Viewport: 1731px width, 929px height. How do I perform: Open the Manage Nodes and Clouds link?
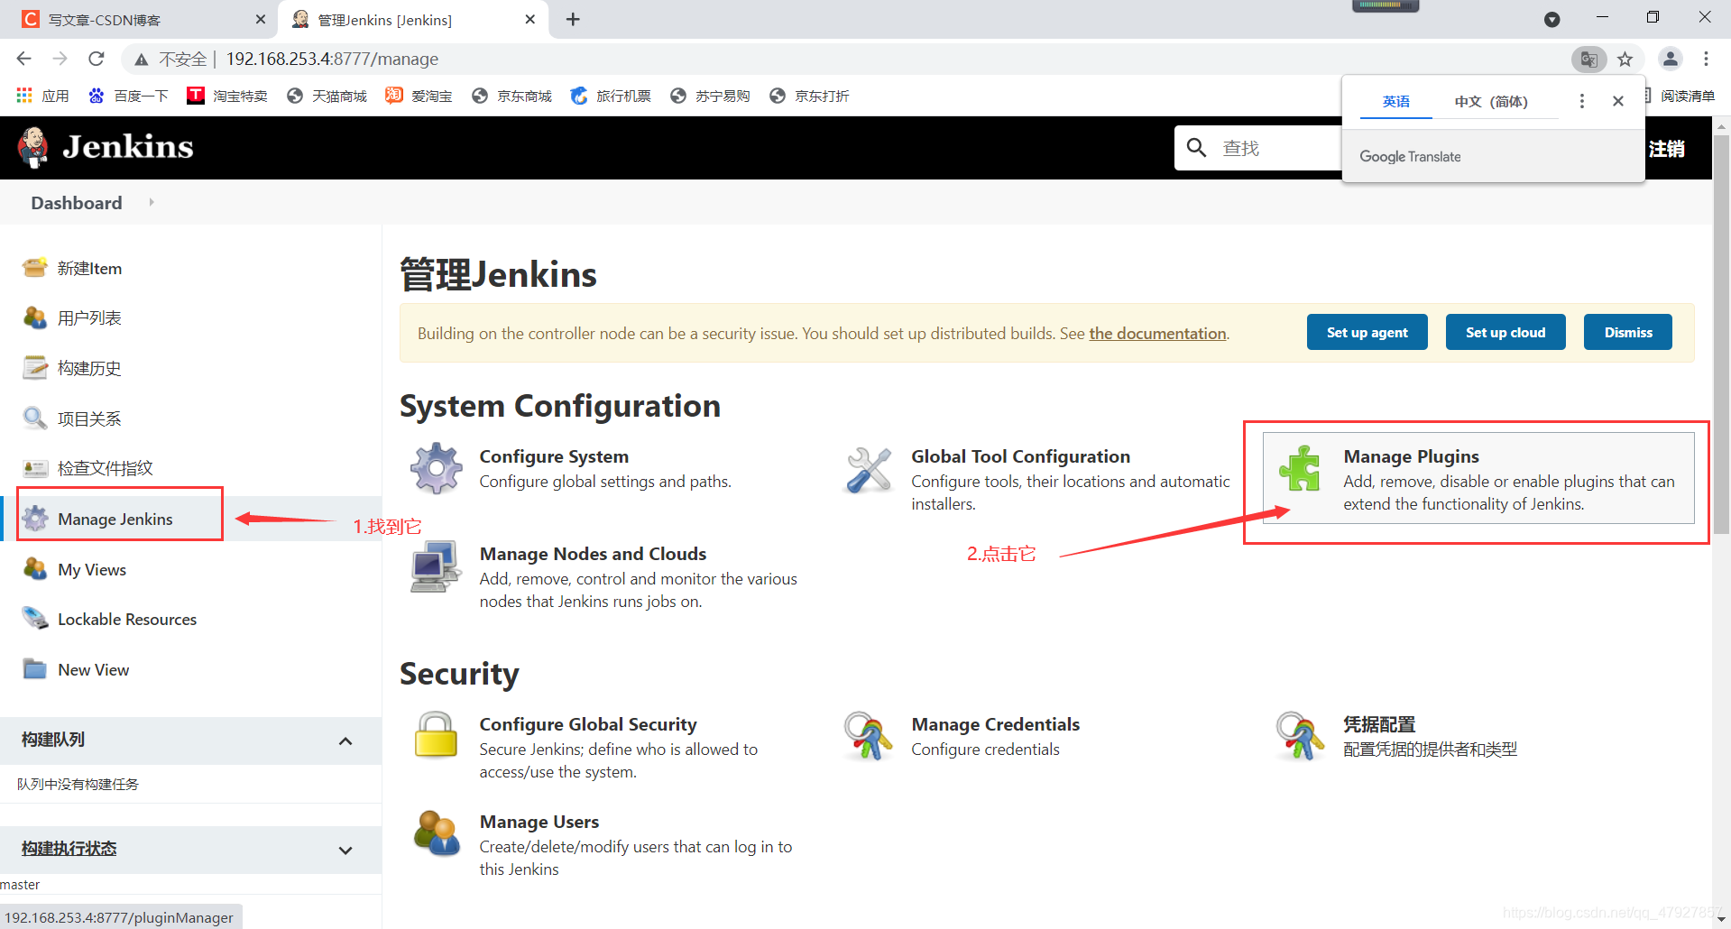tap(593, 554)
